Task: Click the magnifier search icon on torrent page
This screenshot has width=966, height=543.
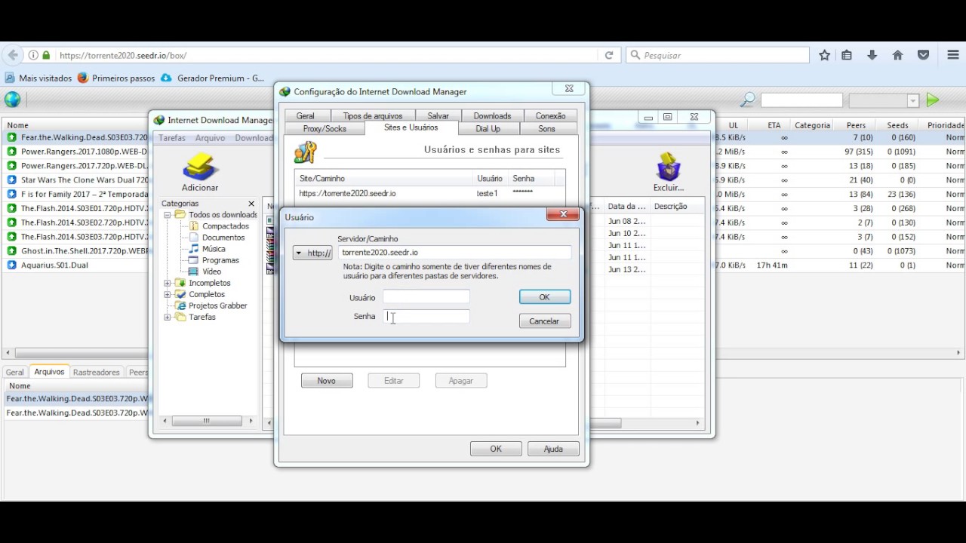Action: coord(747,100)
